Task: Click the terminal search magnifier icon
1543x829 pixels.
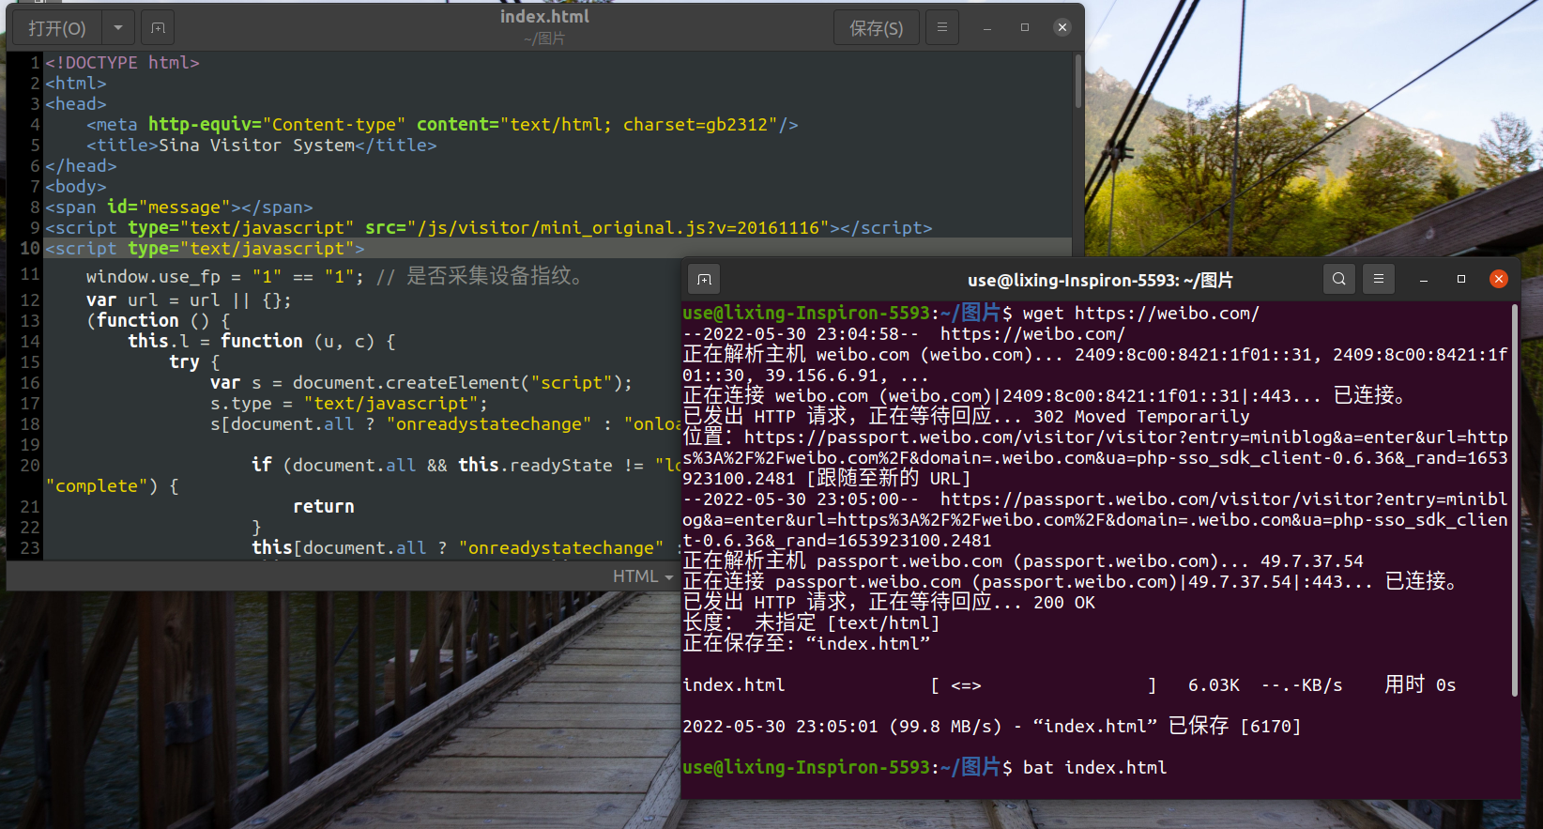Action: click(1339, 279)
